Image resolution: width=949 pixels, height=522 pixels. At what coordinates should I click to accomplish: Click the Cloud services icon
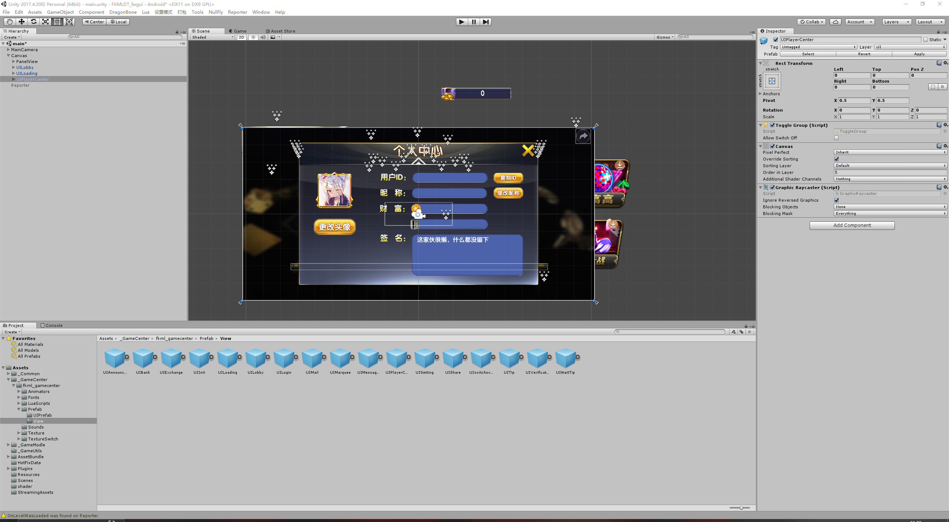(835, 22)
